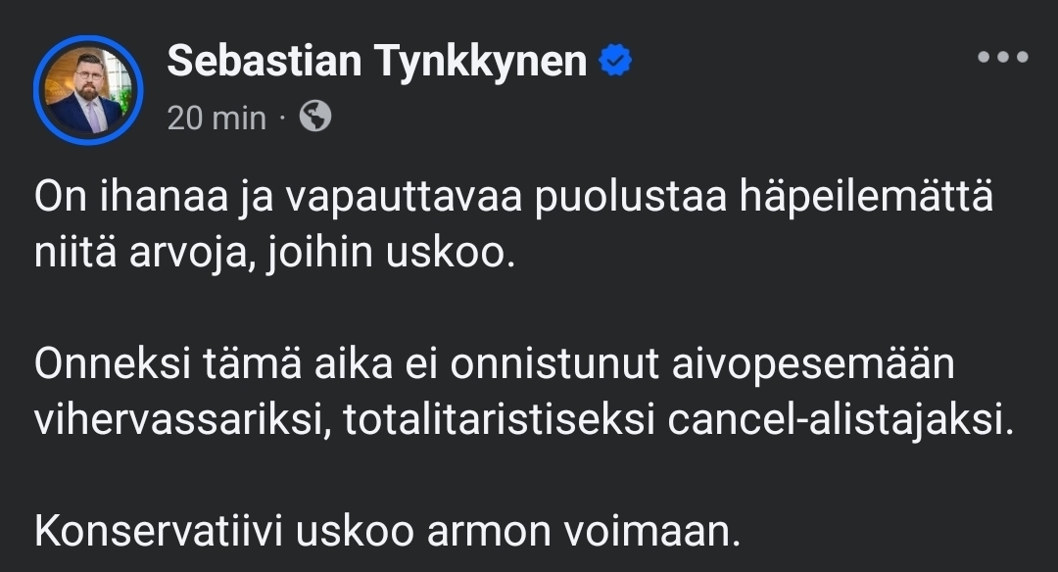Screen dimensions: 1058x572
Task: Click the blue verified badge icon
Action: click(615, 61)
